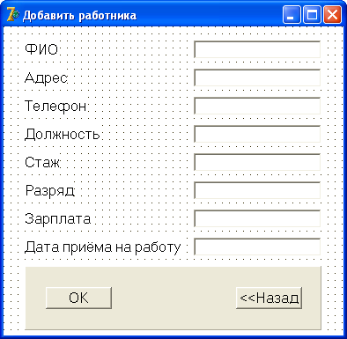The height and width of the screenshot is (339, 347).
Task: Click the ФИО input field
Action: click(257, 49)
